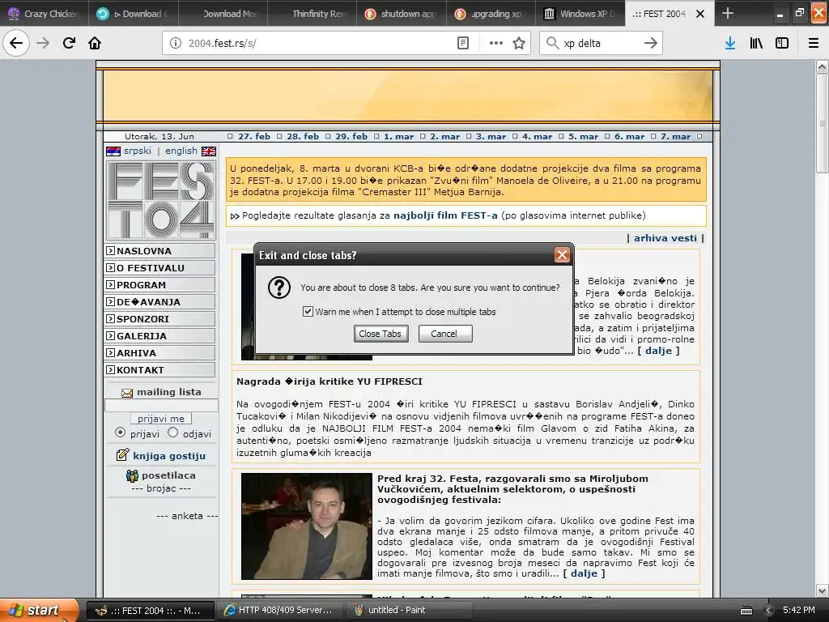Click the knjiga gostiju notepad icon
The width and height of the screenshot is (829, 622).
tap(123, 454)
